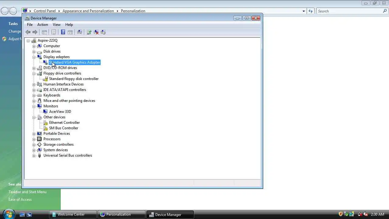Click the Forward arrow in Device Manager toolbar
The width and height of the screenshot is (389, 219).
click(x=35, y=32)
